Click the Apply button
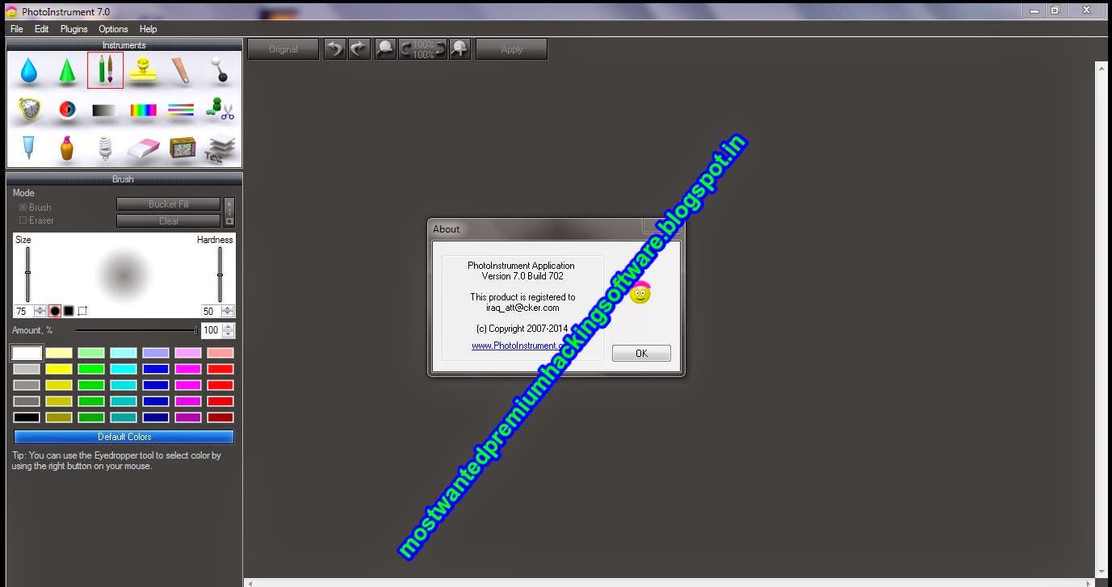 [512, 49]
